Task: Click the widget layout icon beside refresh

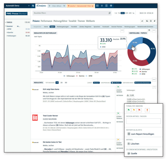Action: pos(147,21)
